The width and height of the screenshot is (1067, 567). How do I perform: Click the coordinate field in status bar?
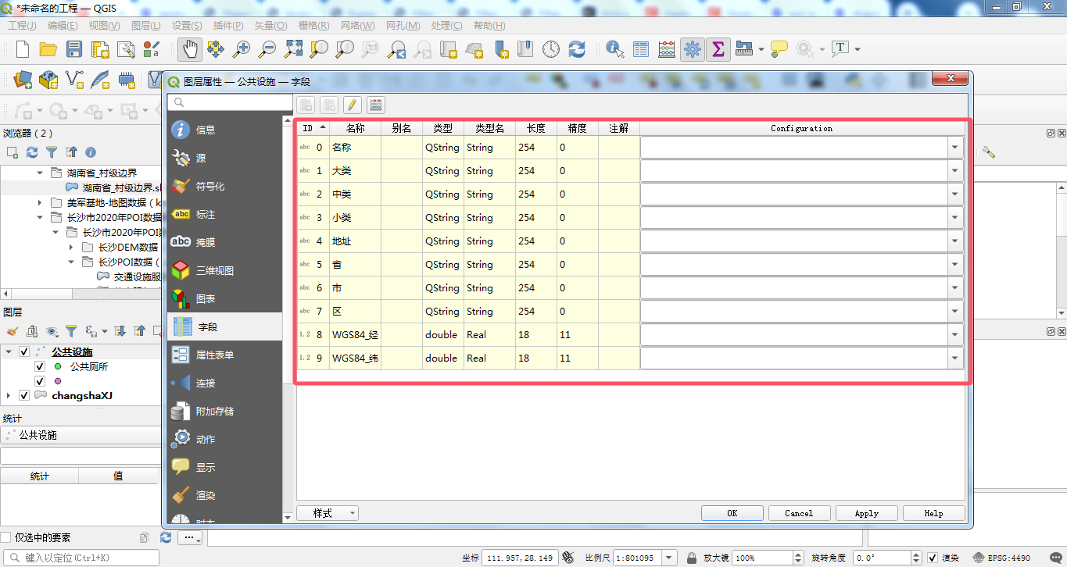click(520, 558)
